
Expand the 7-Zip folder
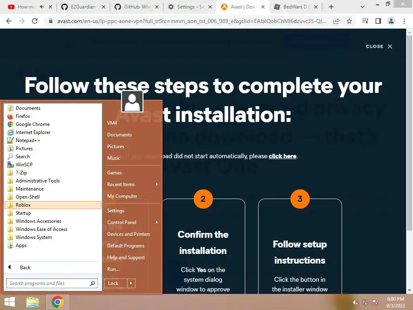pos(53,173)
